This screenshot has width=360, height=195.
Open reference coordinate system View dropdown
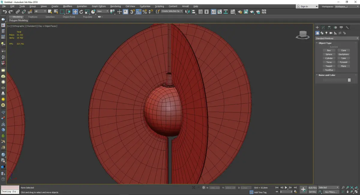click(102, 11)
